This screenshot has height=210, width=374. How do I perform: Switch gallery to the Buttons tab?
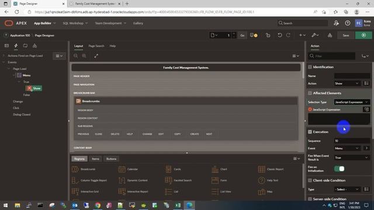click(x=112, y=159)
